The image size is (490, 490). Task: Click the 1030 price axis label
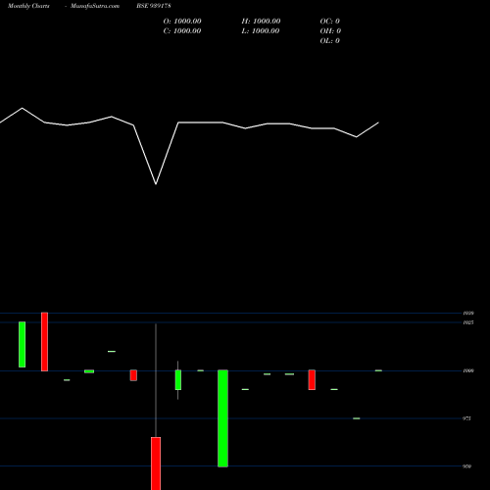(x=468, y=313)
